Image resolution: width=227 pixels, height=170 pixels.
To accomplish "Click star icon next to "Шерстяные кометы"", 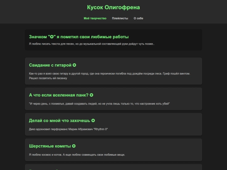I will (74, 146).
